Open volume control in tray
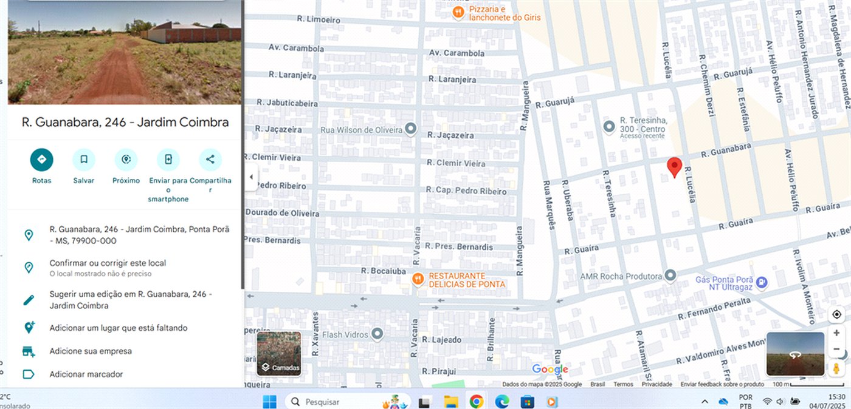 pos(780,402)
